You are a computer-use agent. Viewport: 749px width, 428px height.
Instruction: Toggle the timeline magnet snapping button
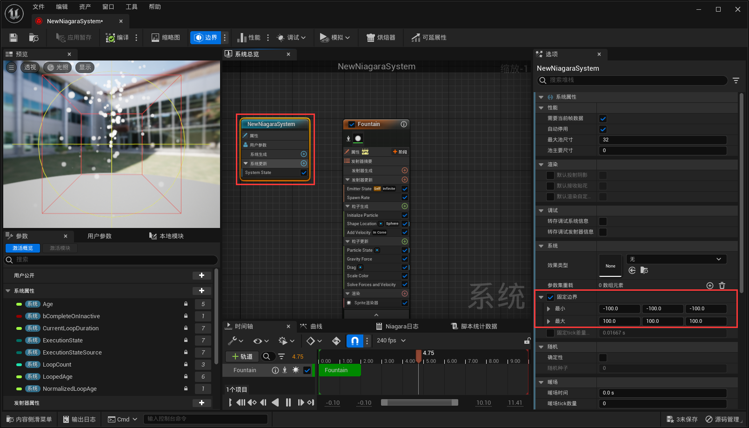click(x=354, y=341)
